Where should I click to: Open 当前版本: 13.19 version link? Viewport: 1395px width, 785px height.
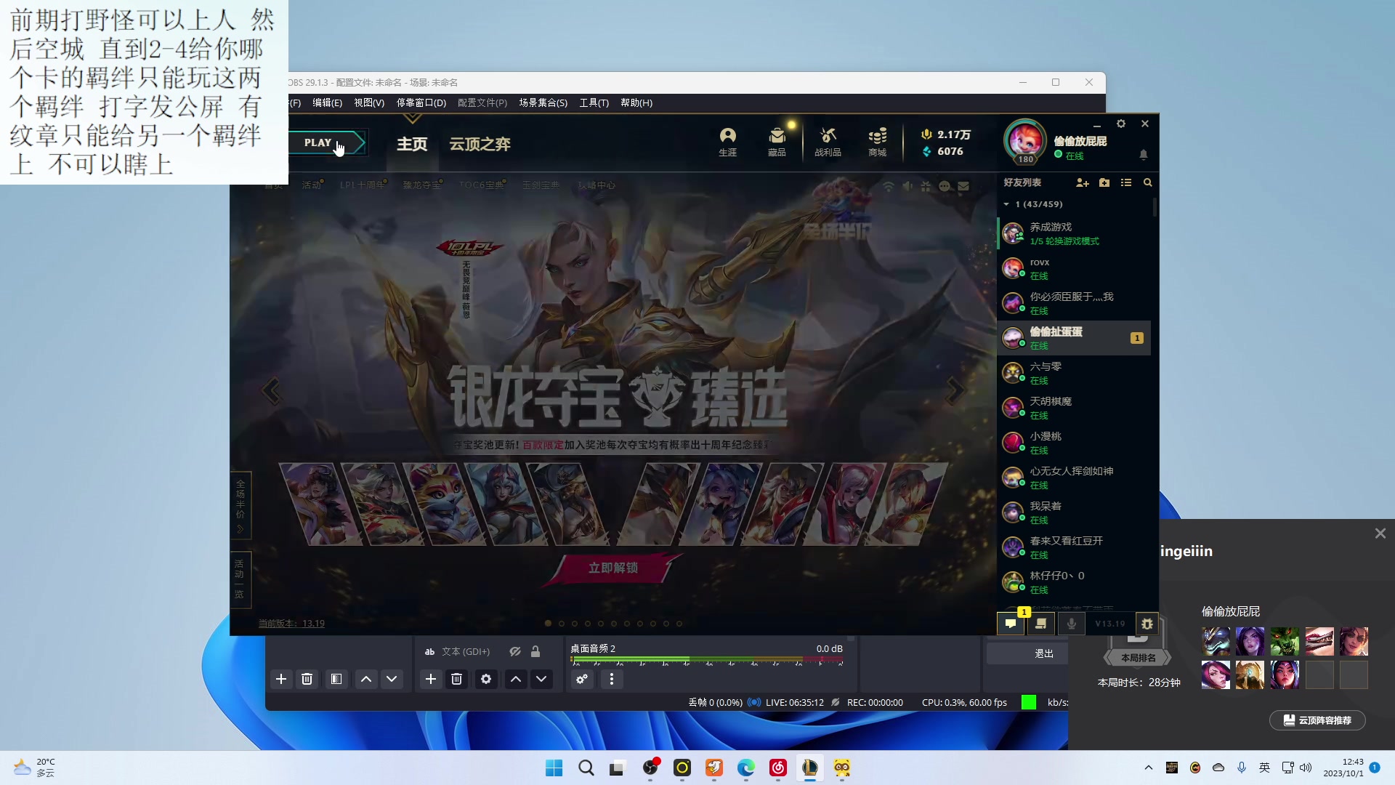(x=291, y=624)
